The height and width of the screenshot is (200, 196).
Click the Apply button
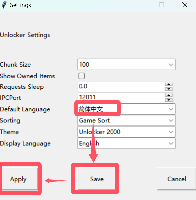click(20, 179)
